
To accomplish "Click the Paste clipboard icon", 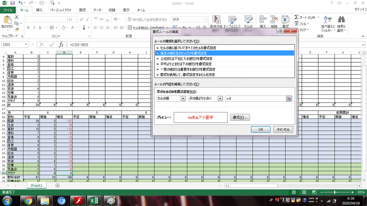I will click(7, 20).
